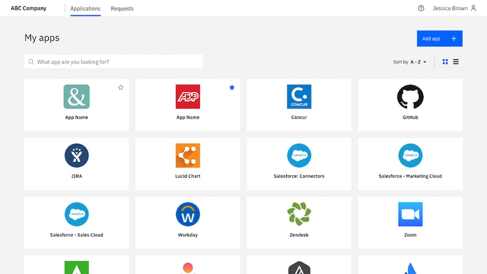
Task: Open Jessica Brown account menu
Action: click(454, 8)
